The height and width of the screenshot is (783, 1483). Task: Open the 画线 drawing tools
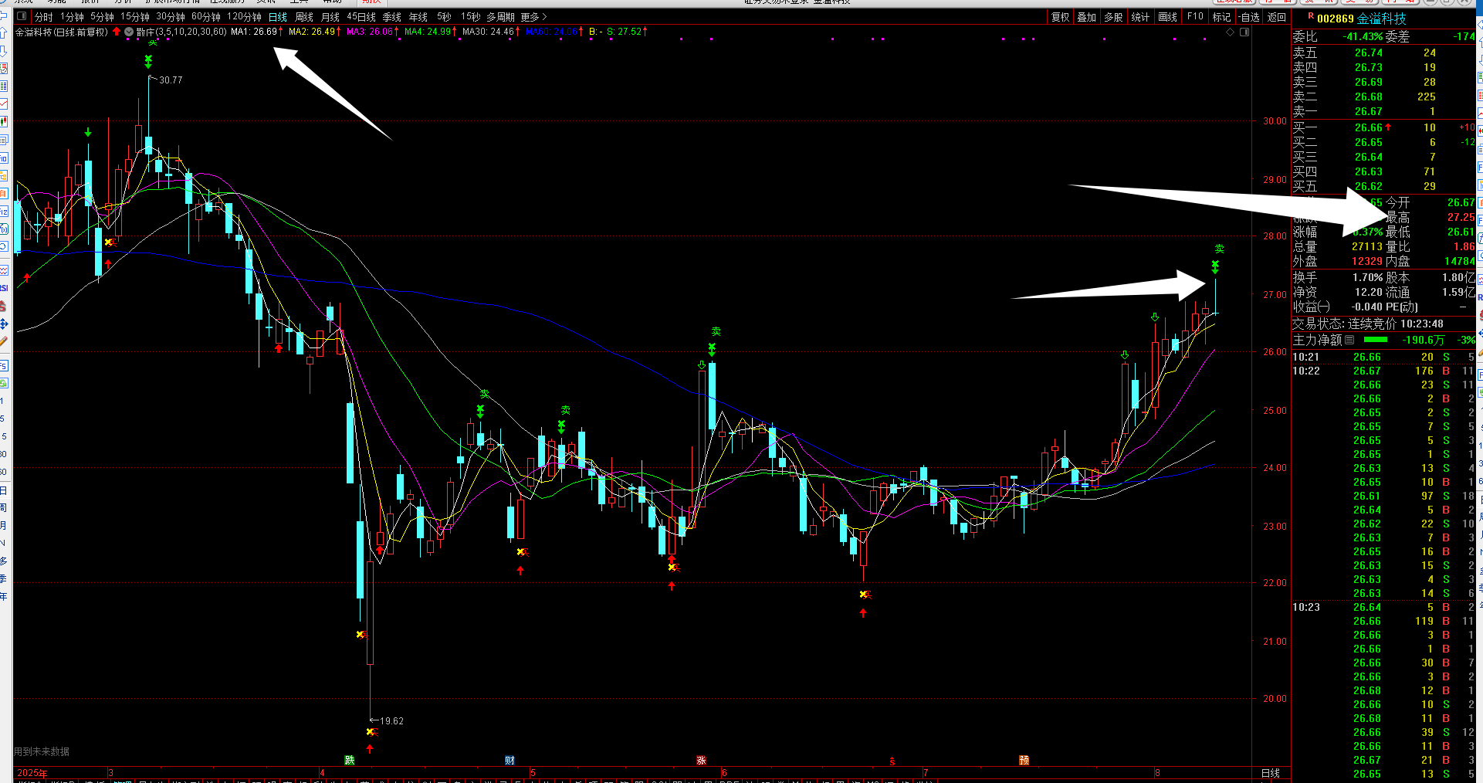1168,17
